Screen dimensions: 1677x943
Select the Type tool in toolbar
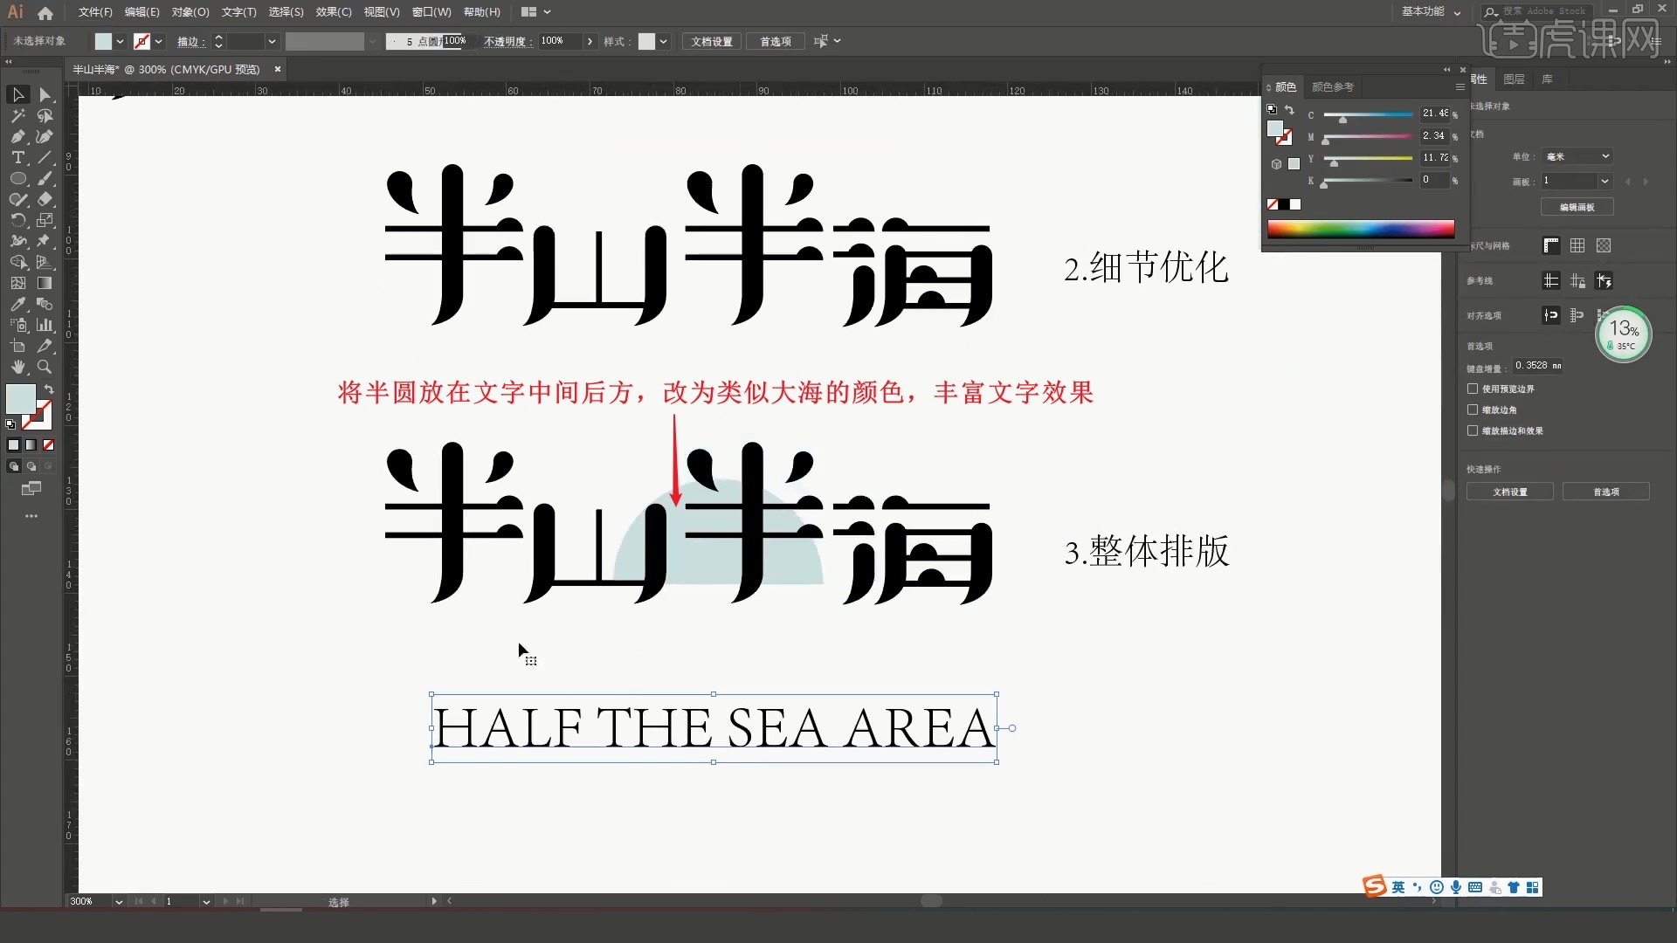click(x=17, y=158)
